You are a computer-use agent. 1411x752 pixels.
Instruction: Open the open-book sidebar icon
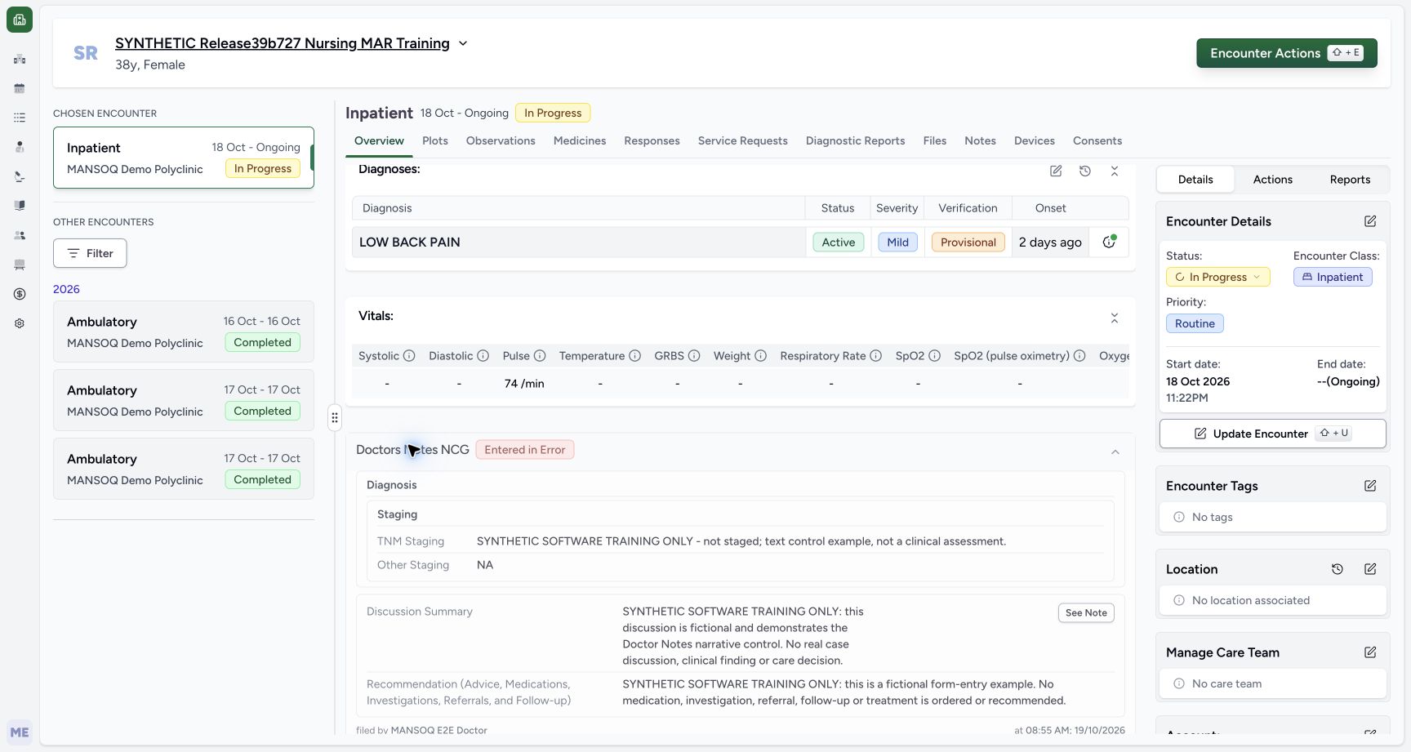click(20, 206)
